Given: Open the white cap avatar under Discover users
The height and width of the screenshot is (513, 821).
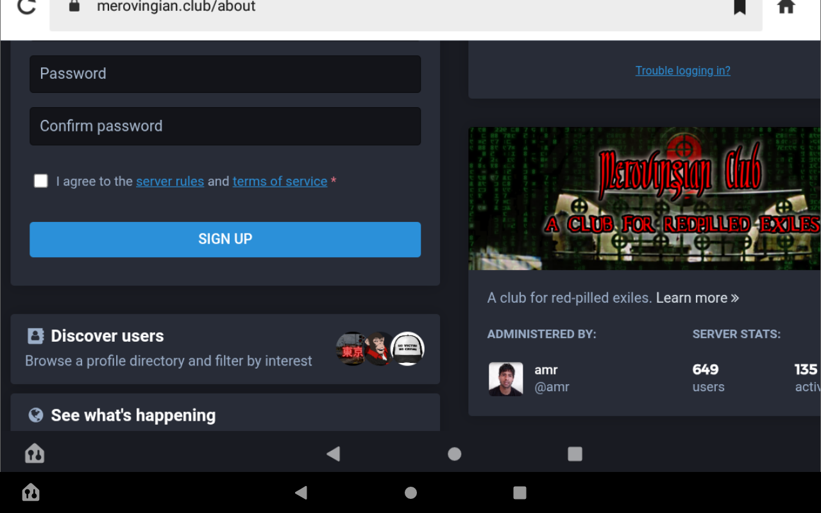Looking at the screenshot, I should click(x=408, y=349).
